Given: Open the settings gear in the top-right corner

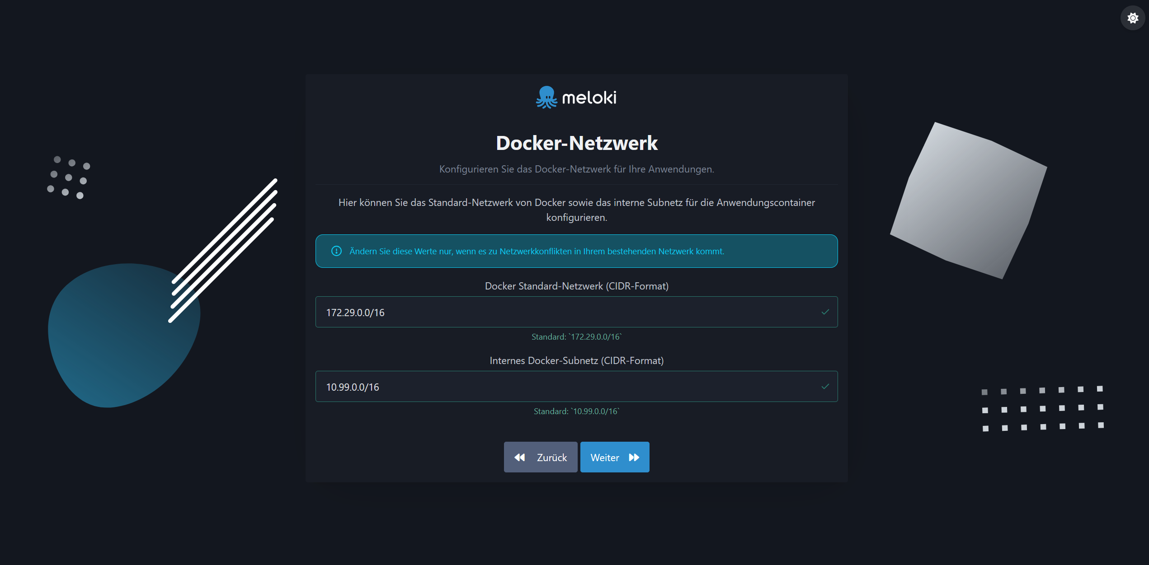Looking at the screenshot, I should (x=1132, y=18).
